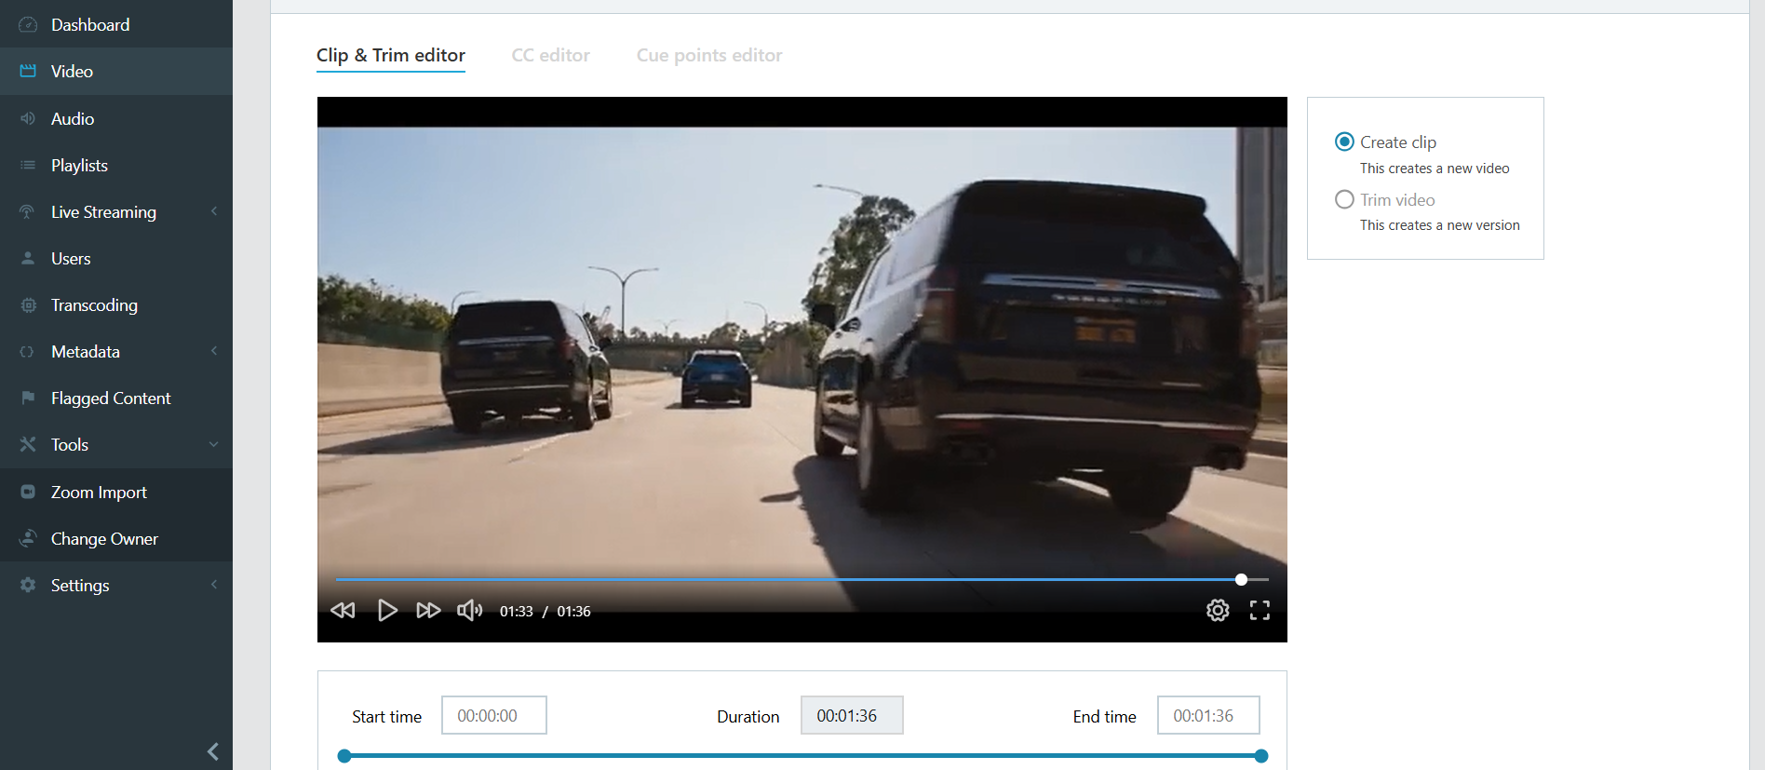Click the Tools wrench icon

tap(28, 444)
